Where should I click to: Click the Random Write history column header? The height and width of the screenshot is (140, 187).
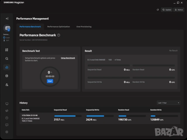156,110
